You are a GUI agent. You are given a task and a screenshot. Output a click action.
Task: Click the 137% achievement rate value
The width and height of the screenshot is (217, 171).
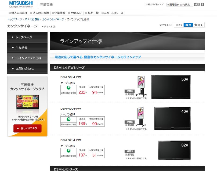click(83, 155)
